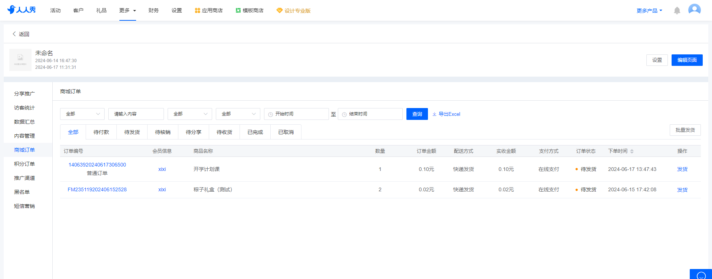The height and width of the screenshot is (279, 712).
Task: Open 数据汇总 in sidebar
Action: (24, 122)
